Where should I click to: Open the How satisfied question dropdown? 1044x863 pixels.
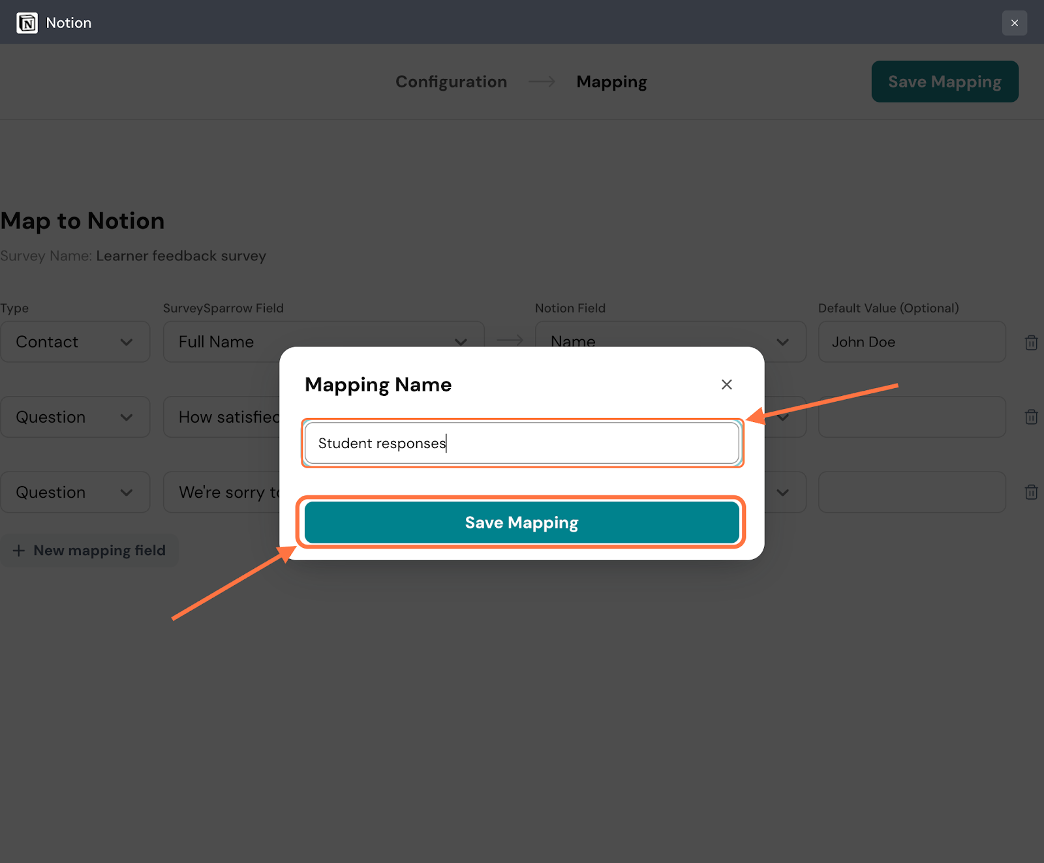[x=222, y=417]
